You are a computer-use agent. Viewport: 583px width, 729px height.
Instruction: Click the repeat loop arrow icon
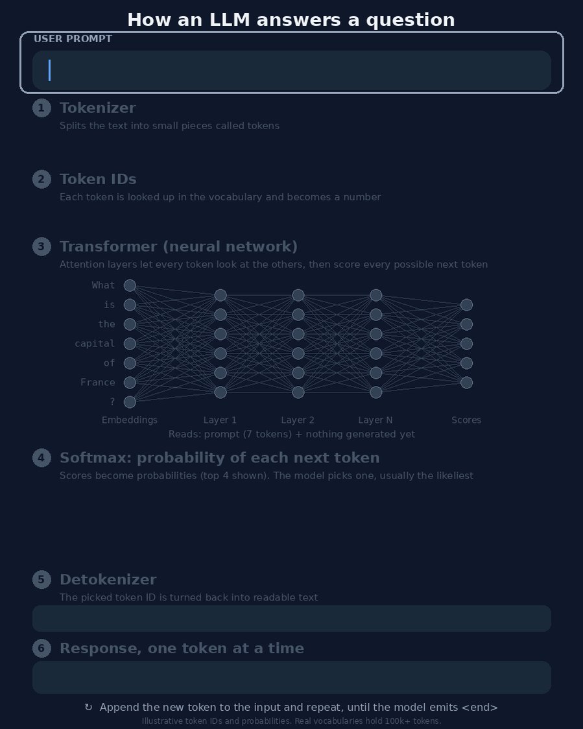88,707
